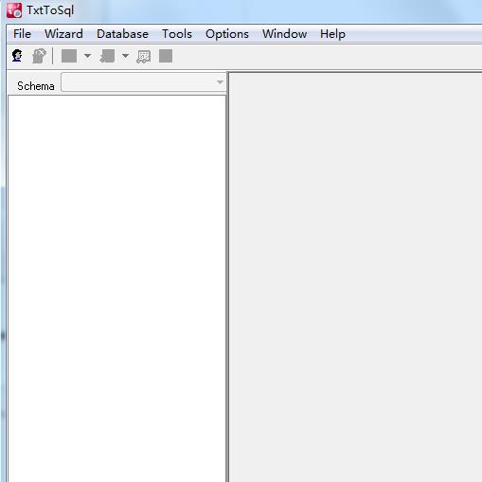This screenshot has height=482, width=482.
Task: Click the last plain gray square toolbar icon
Action: (166, 56)
